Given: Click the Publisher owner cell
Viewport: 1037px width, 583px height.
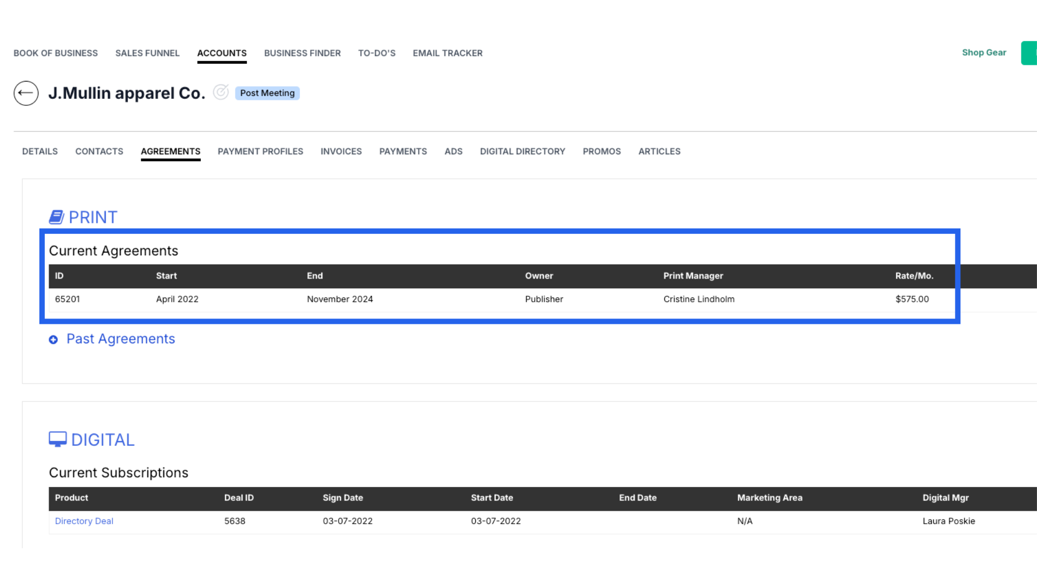Looking at the screenshot, I should coord(544,299).
